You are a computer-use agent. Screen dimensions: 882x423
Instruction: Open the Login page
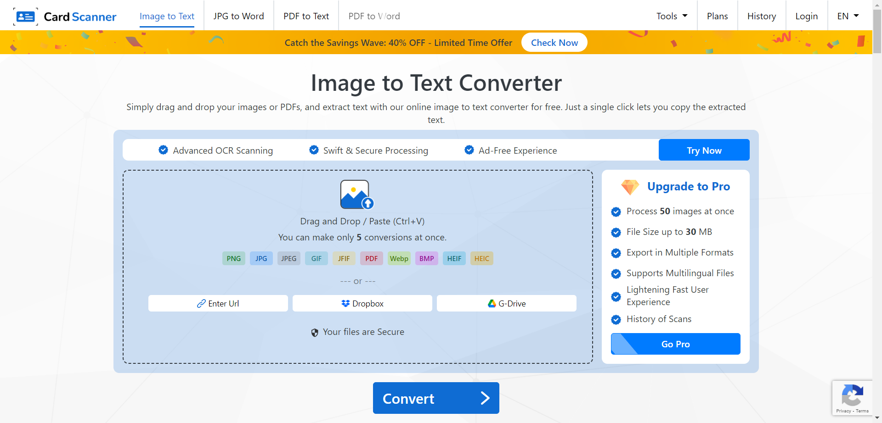coord(807,16)
